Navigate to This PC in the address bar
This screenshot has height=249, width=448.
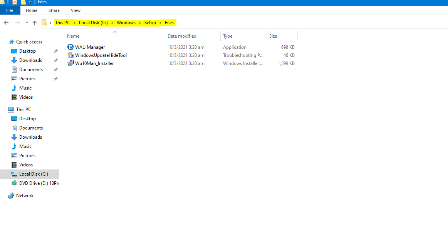pos(62,23)
